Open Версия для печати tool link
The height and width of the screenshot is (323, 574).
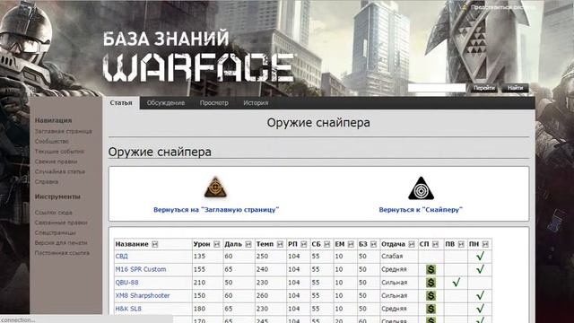point(61,243)
